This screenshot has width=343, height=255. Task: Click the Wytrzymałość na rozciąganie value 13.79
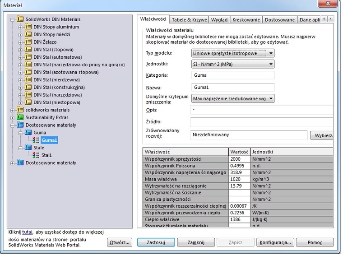click(x=239, y=186)
